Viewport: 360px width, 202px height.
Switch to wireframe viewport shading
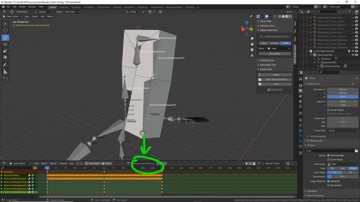(x=280, y=16)
